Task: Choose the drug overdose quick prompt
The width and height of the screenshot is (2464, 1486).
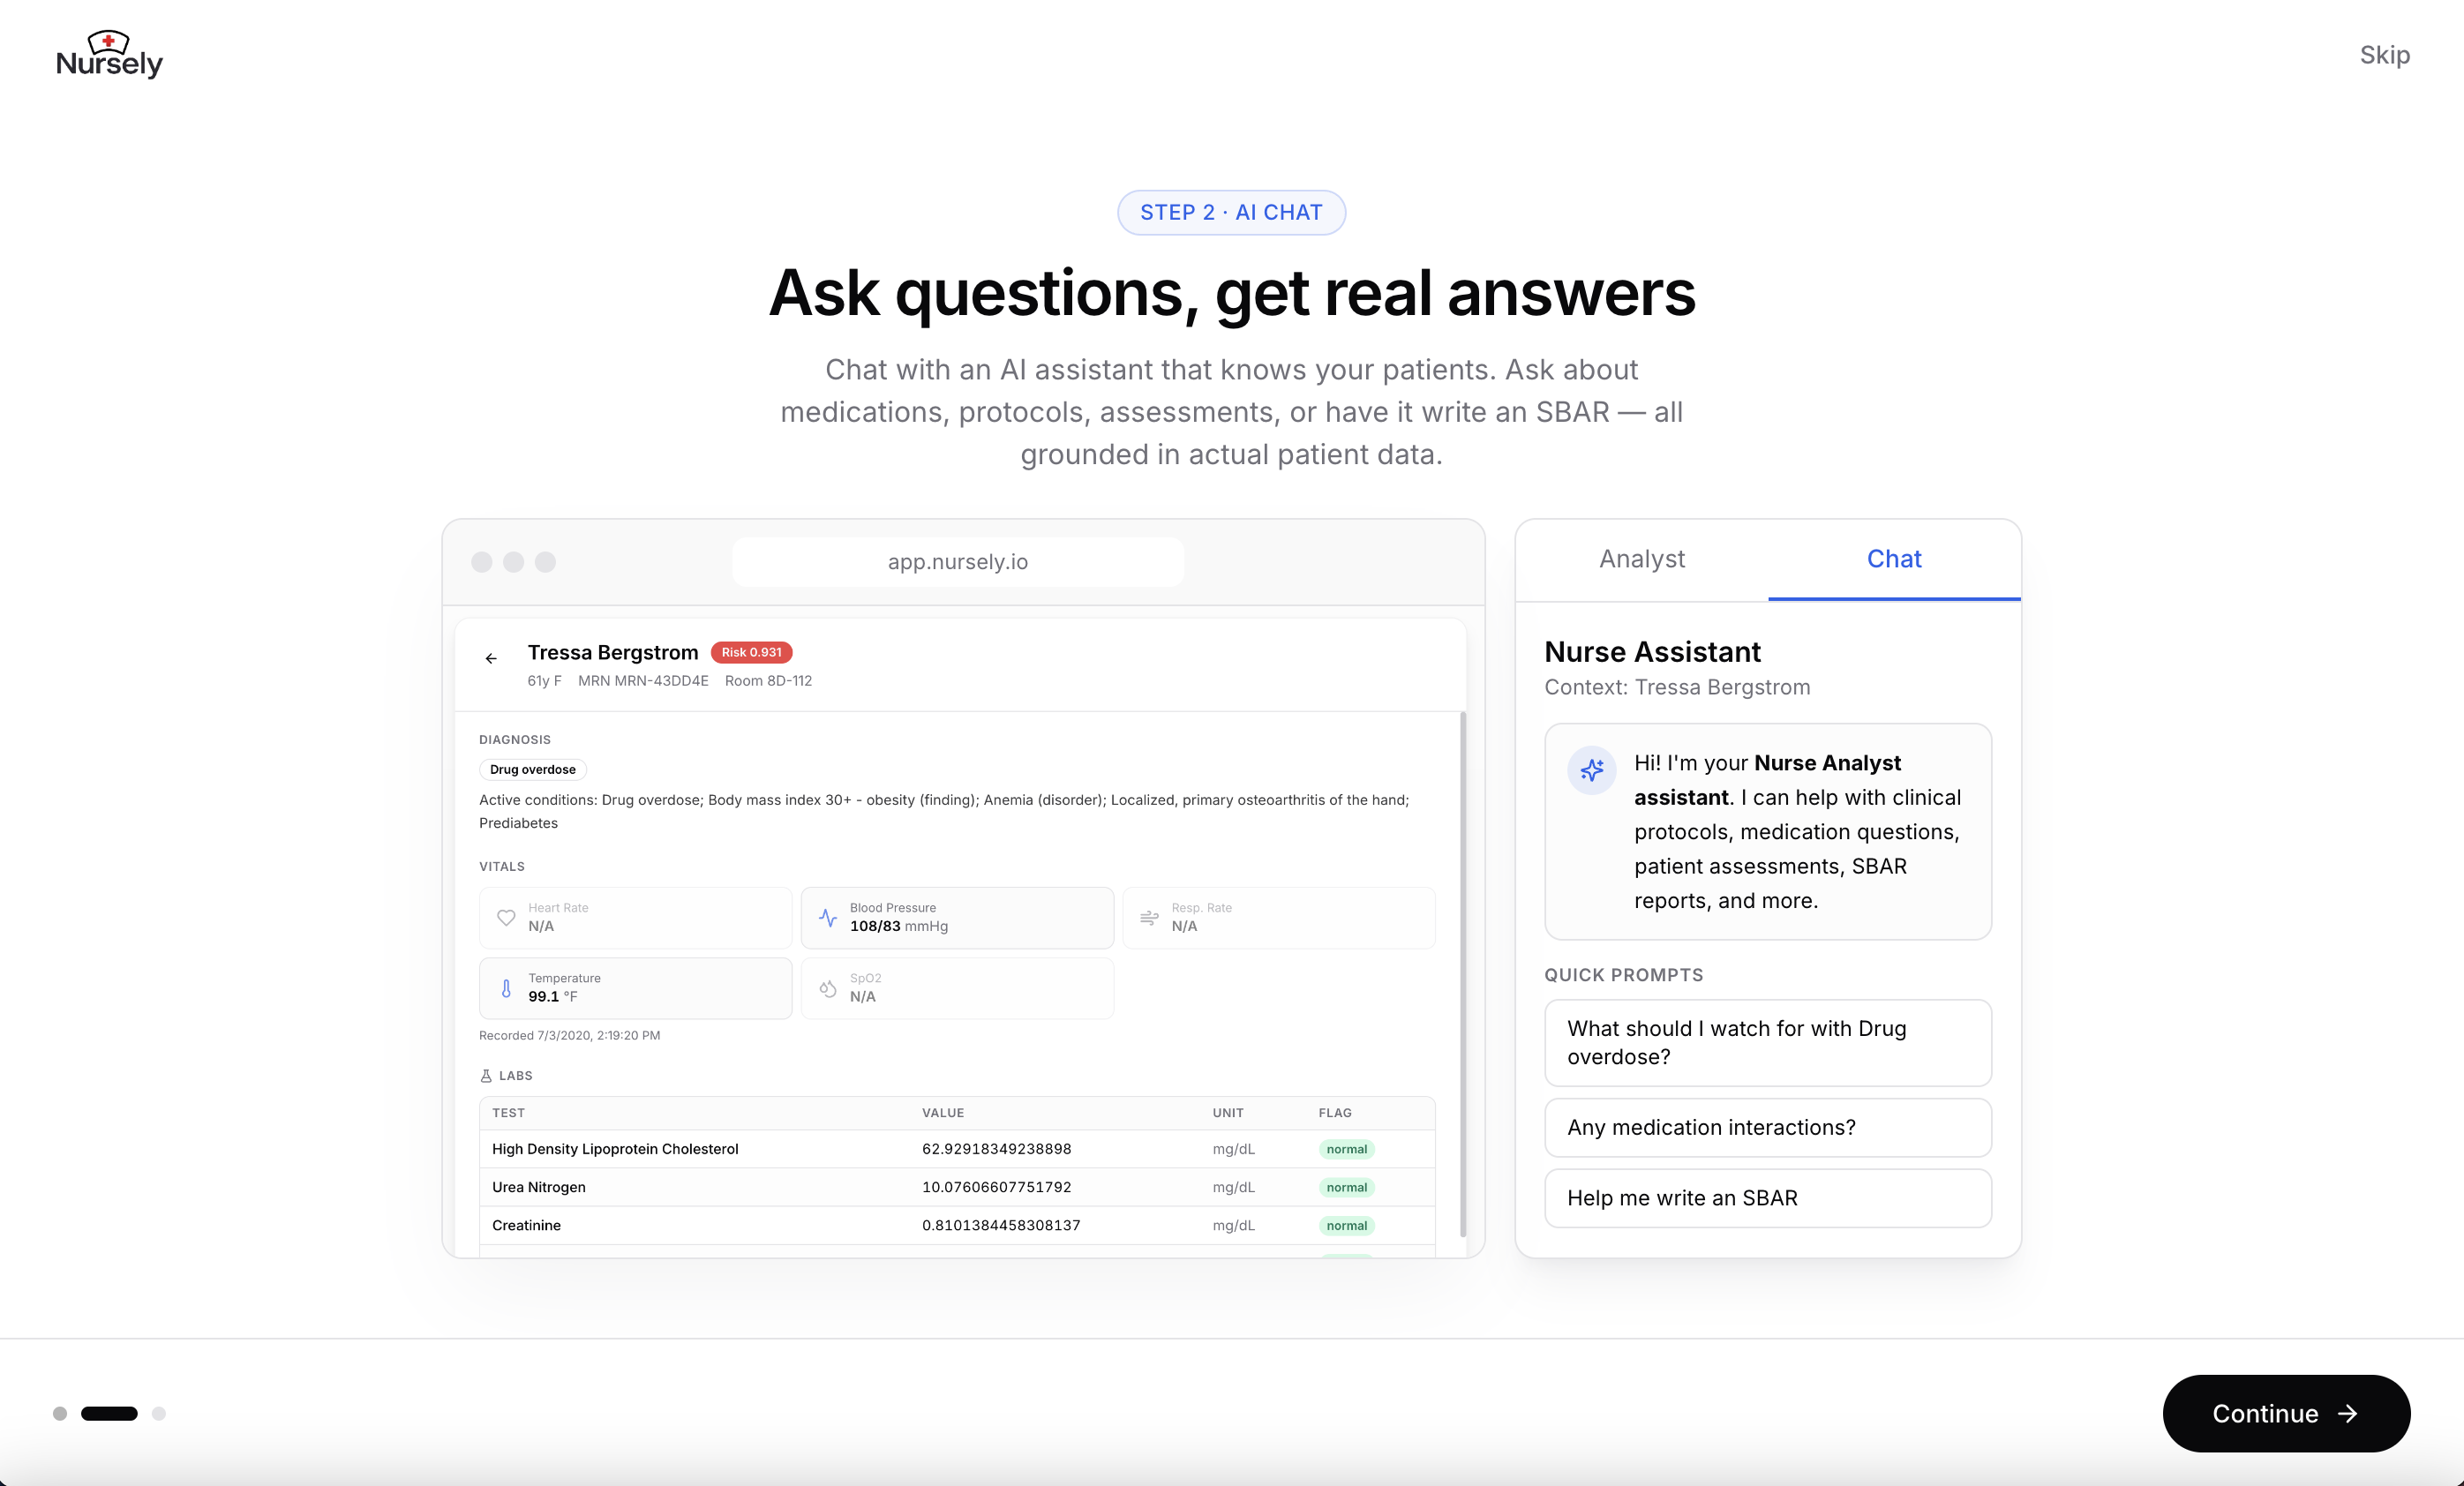Action: (x=1767, y=1042)
